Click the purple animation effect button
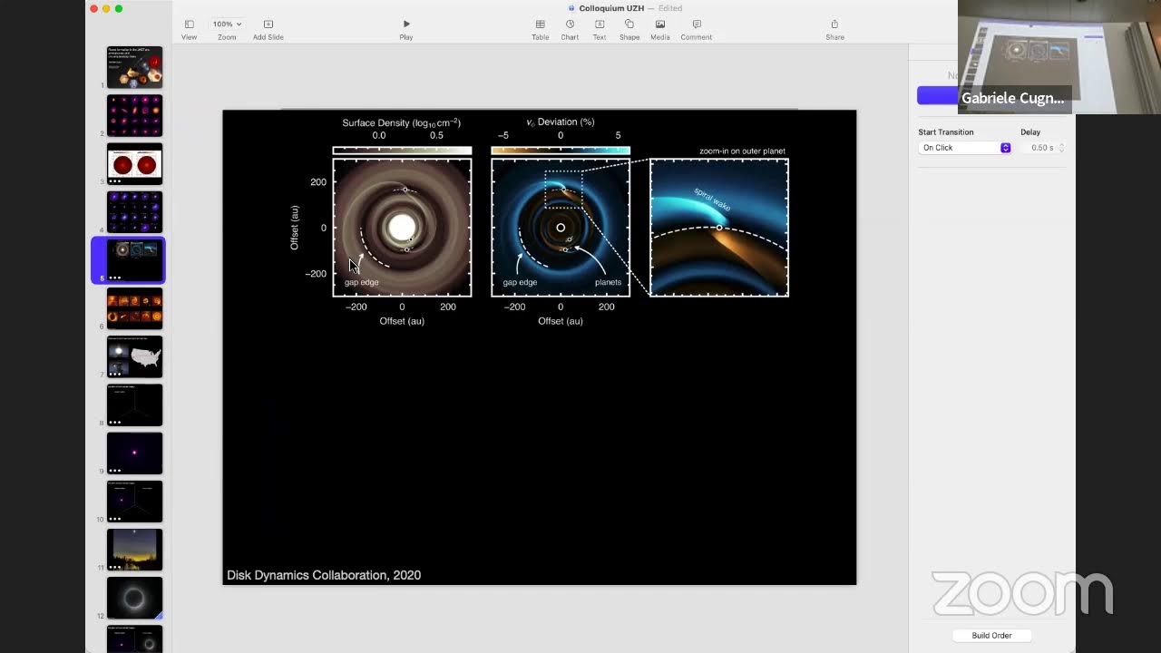Image resolution: width=1161 pixels, height=653 pixels. tap(937, 96)
